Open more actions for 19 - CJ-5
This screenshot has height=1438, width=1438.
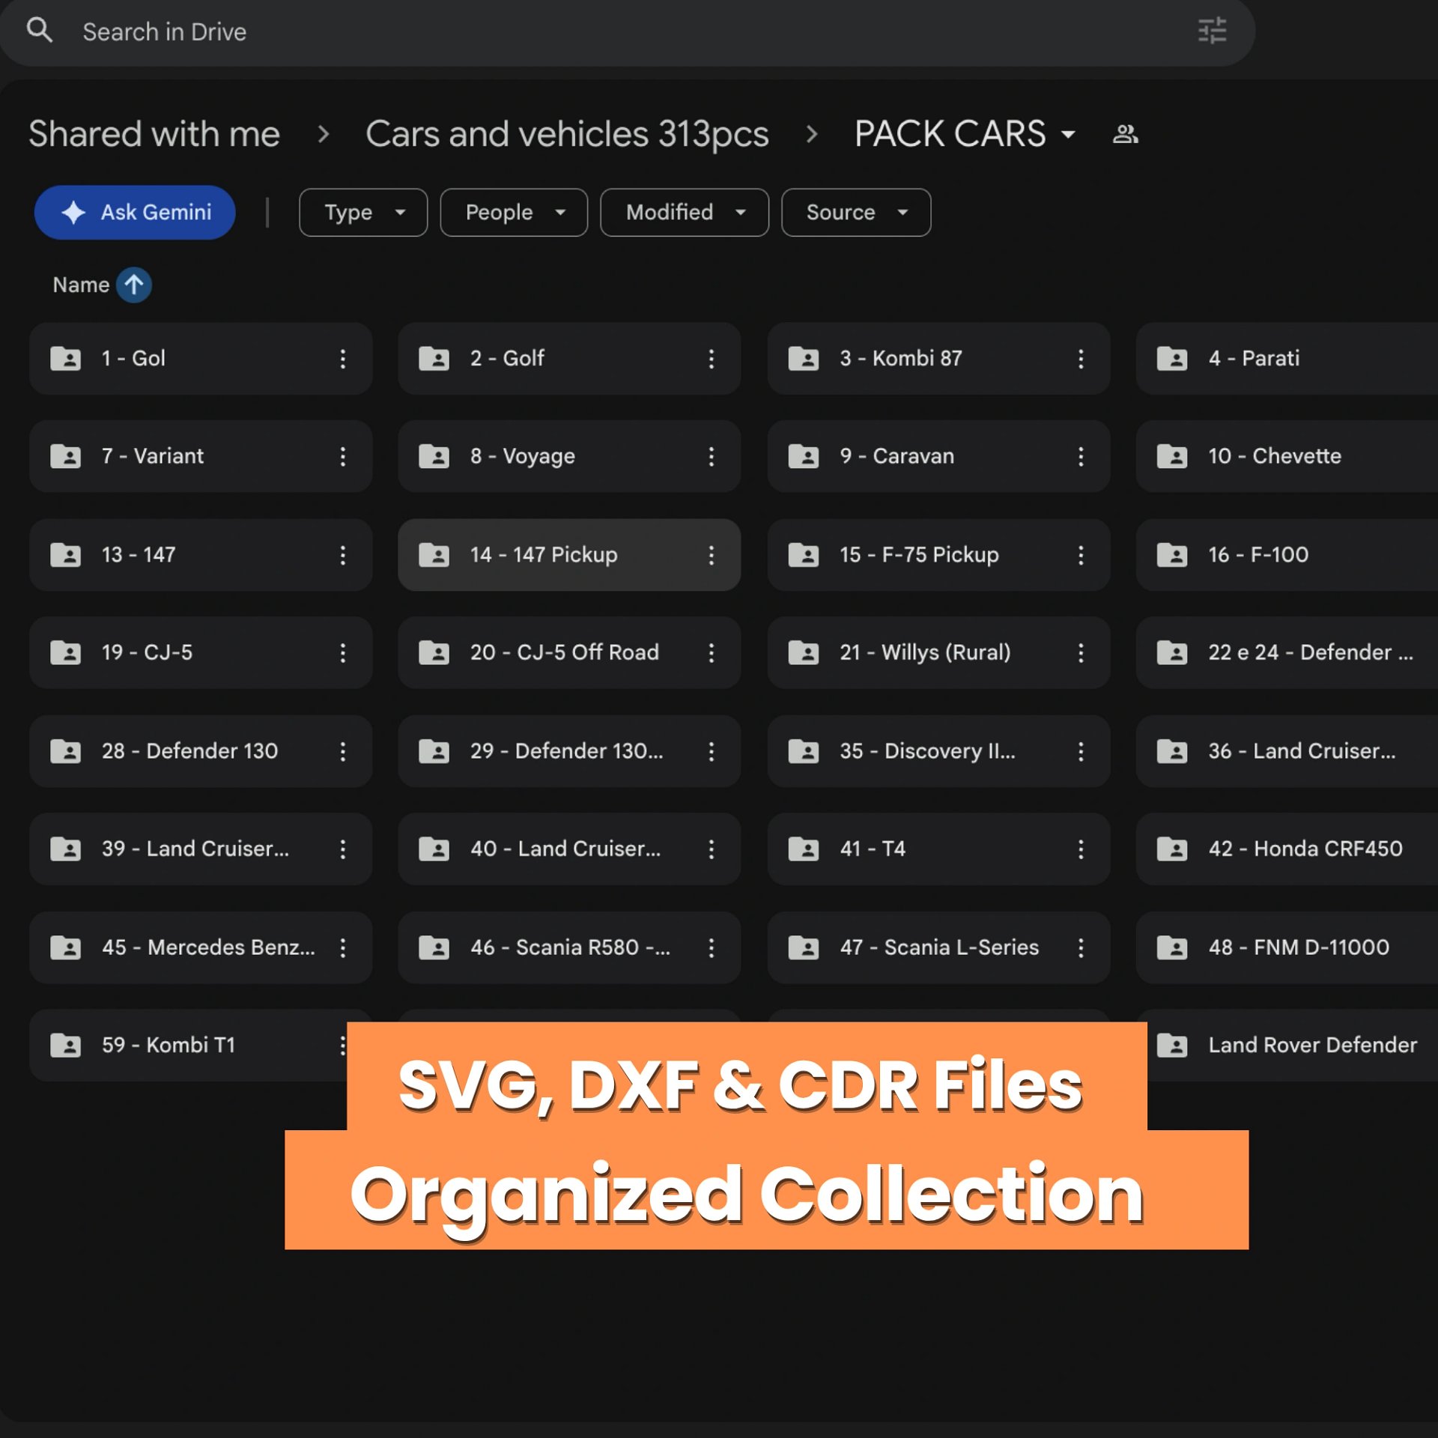click(343, 652)
